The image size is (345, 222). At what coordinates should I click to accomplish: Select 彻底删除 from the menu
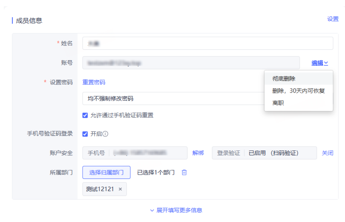point(299,79)
